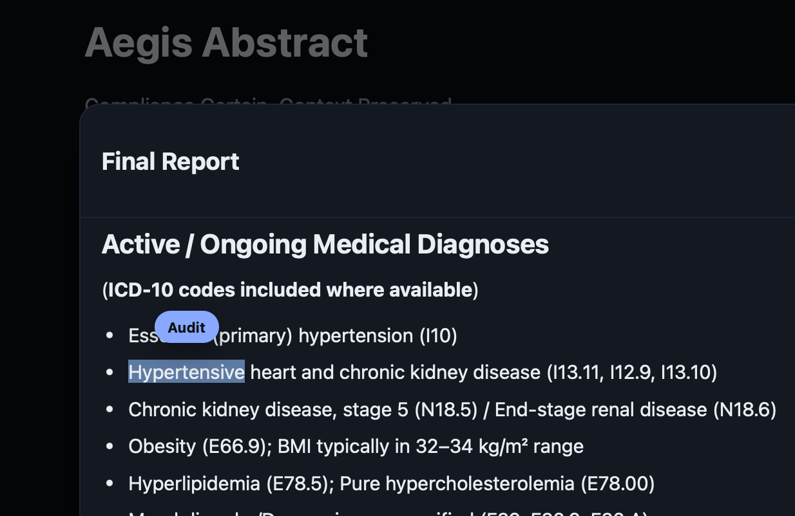Click the Audit pill button

186,327
